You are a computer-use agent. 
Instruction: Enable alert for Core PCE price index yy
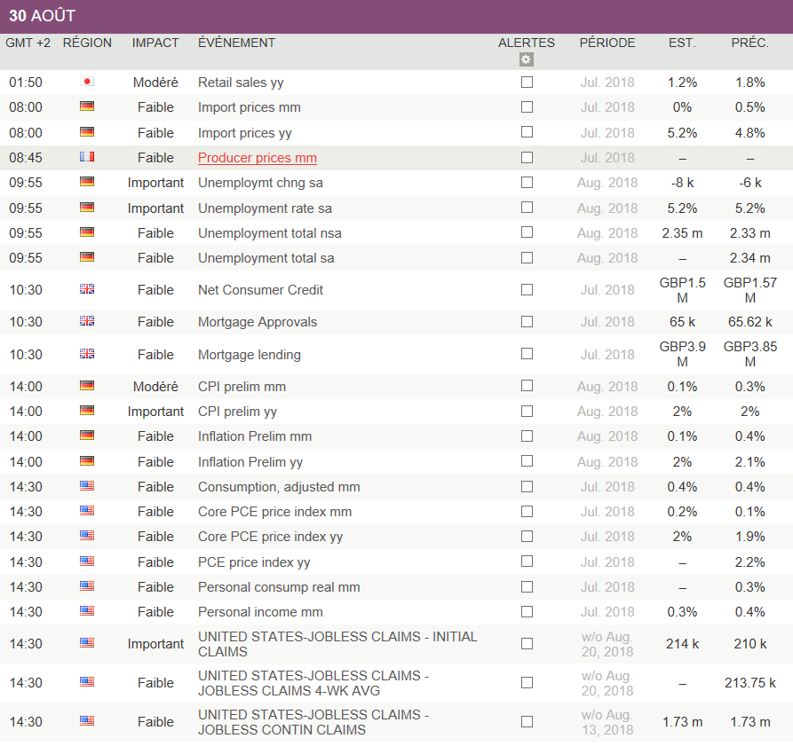[527, 536]
